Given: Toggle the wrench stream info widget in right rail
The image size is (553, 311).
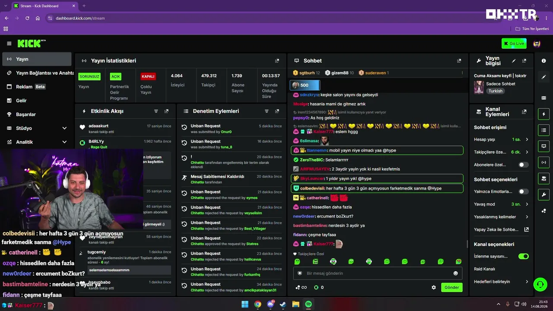Looking at the screenshot, I should click(543, 194).
